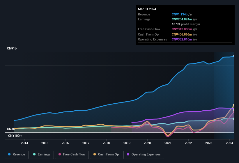Screen dimensions: 239x163
Task: Click the 2023 x-axis label
Action: click(209, 143)
